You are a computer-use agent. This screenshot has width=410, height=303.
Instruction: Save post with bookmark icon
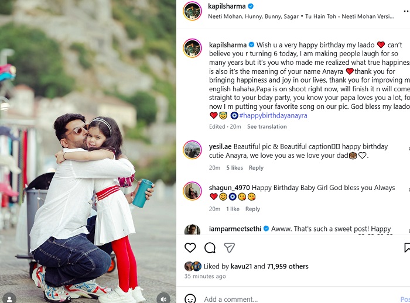click(408, 248)
